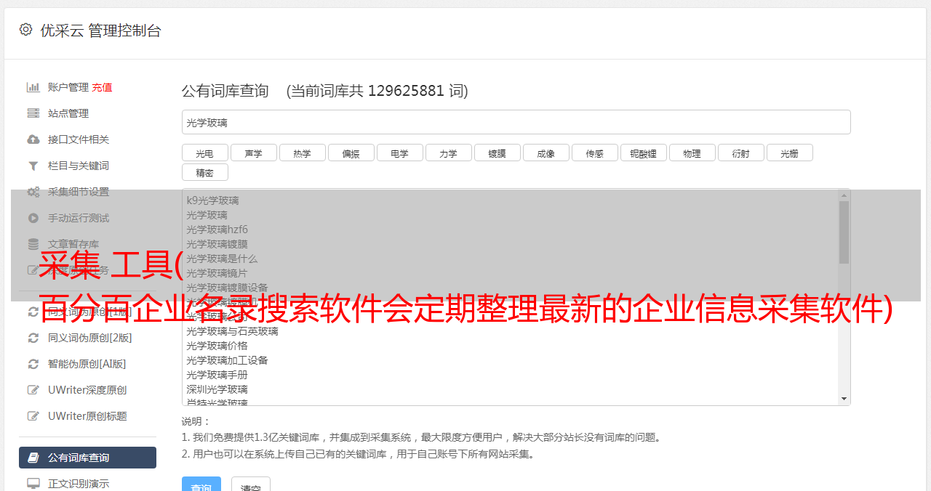Viewport: 931px width, 491px height.
Task: Click the cloud upload icon for 接口文件相关
Action: click(33, 139)
